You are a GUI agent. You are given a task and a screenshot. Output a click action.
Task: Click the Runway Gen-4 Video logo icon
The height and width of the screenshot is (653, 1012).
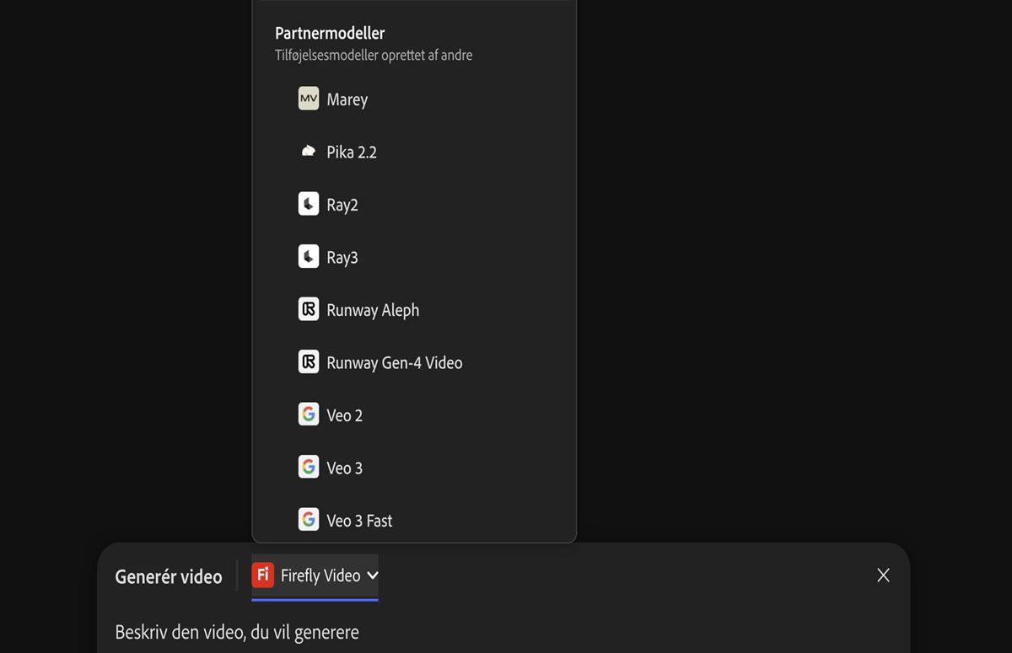309,362
